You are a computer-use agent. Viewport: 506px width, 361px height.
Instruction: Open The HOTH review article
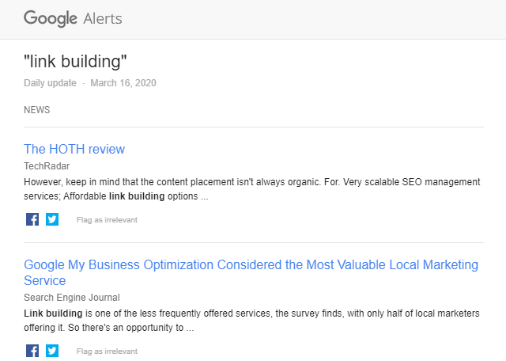(x=74, y=149)
